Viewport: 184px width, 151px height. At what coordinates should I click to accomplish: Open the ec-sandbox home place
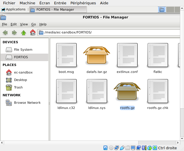pos(24,72)
